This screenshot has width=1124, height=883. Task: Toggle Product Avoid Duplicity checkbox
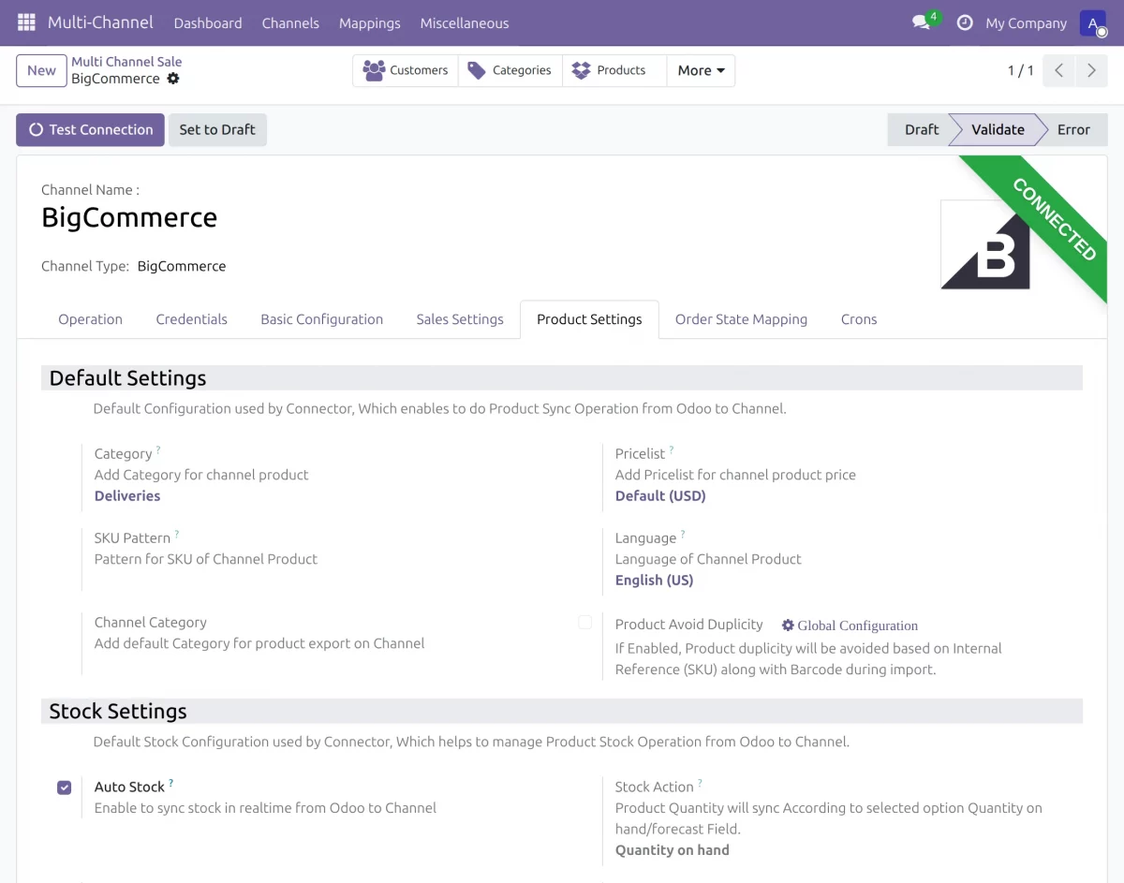pyautogui.click(x=584, y=623)
